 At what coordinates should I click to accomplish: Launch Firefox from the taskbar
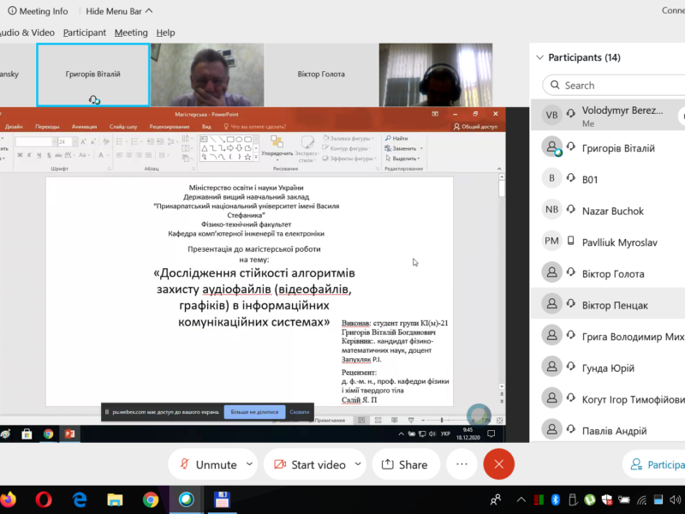[x=9, y=499]
